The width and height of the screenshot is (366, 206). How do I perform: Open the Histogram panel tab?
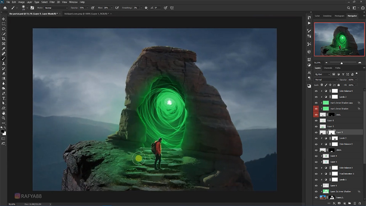pyautogui.click(x=339, y=16)
